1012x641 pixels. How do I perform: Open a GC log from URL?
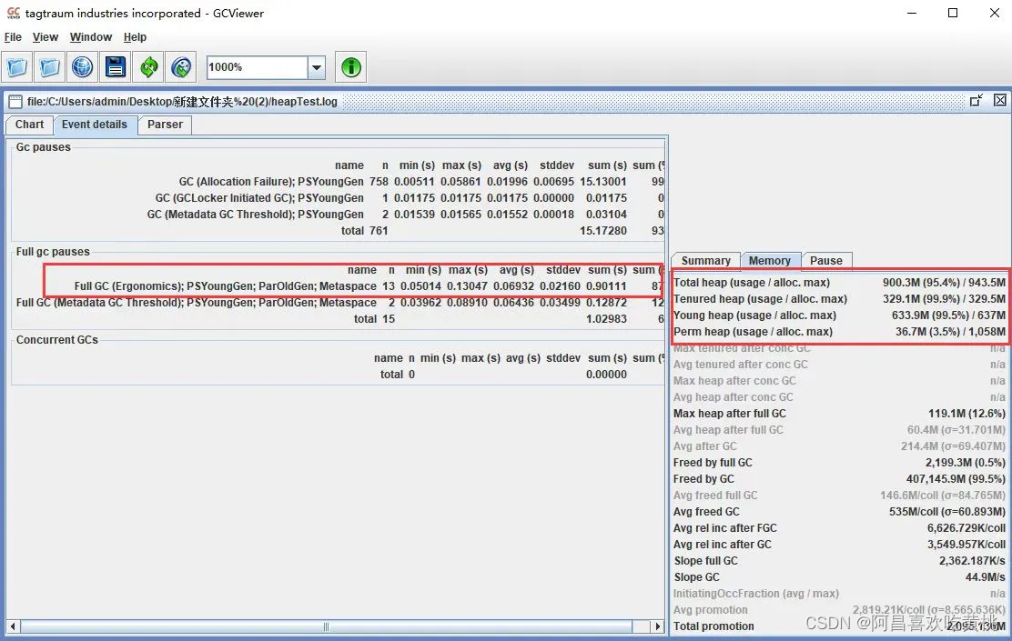pos(82,66)
